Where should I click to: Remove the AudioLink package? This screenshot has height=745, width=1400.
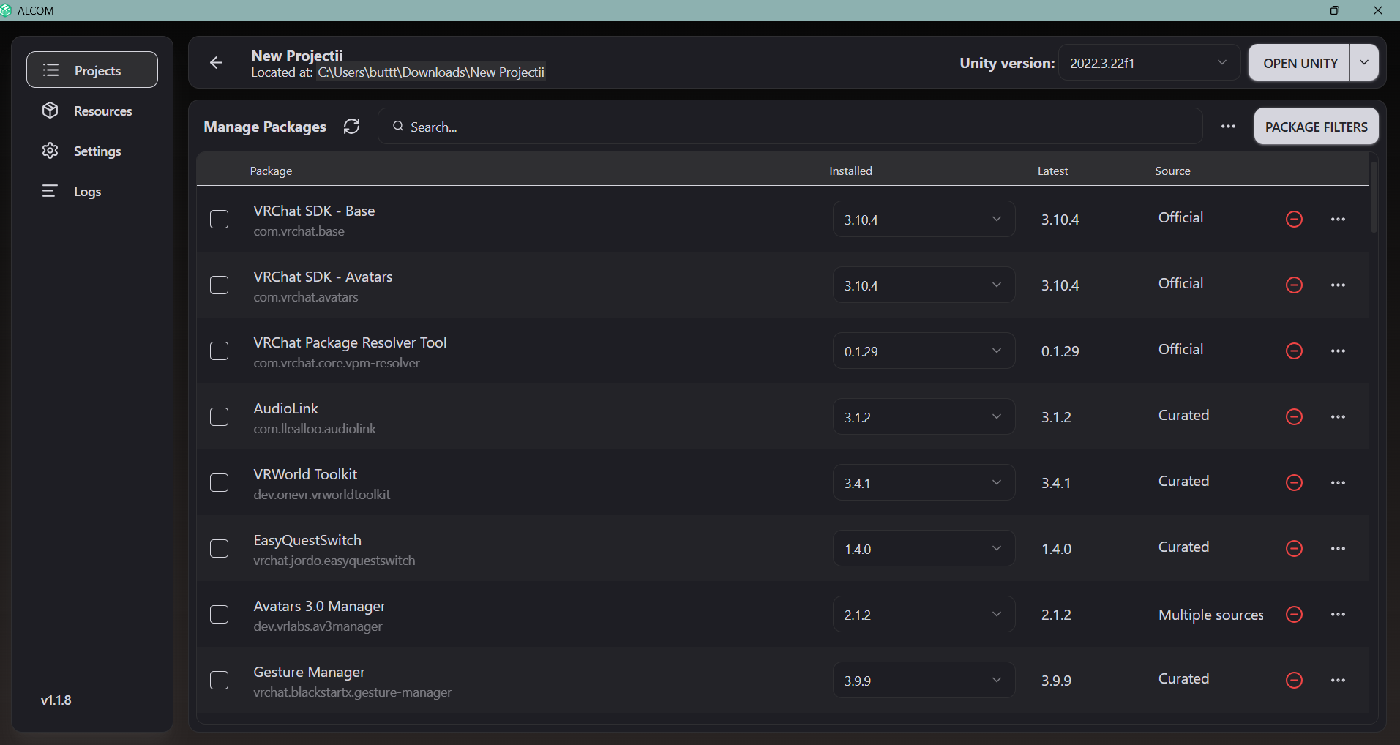point(1294,416)
